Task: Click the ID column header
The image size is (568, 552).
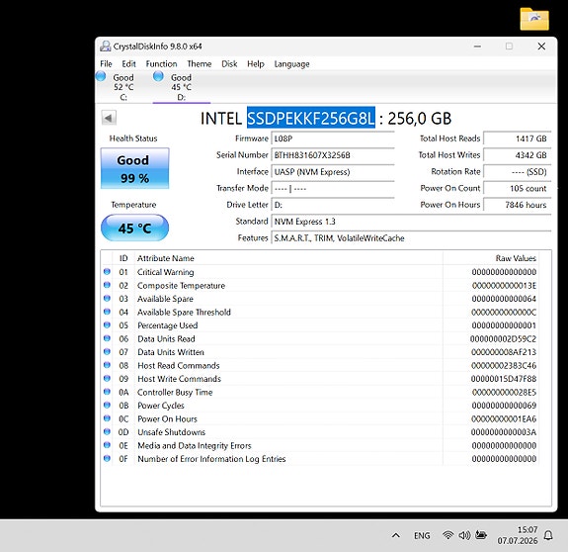Action: [123, 258]
